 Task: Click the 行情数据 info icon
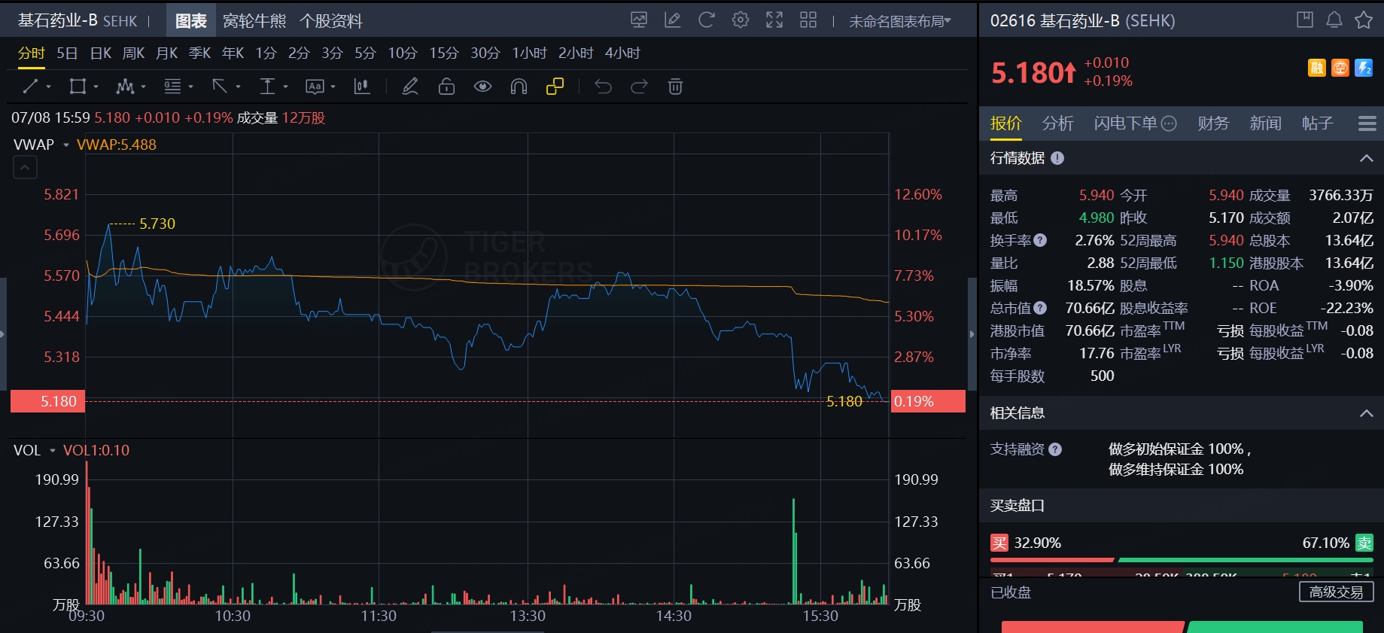point(1057,158)
